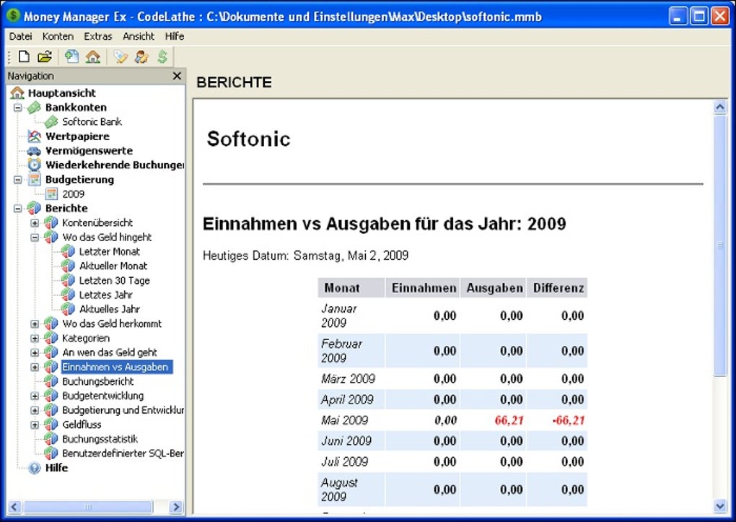Expand the Geldfluss node
This screenshot has width=736, height=522.
pyautogui.click(x=35, y=425)
